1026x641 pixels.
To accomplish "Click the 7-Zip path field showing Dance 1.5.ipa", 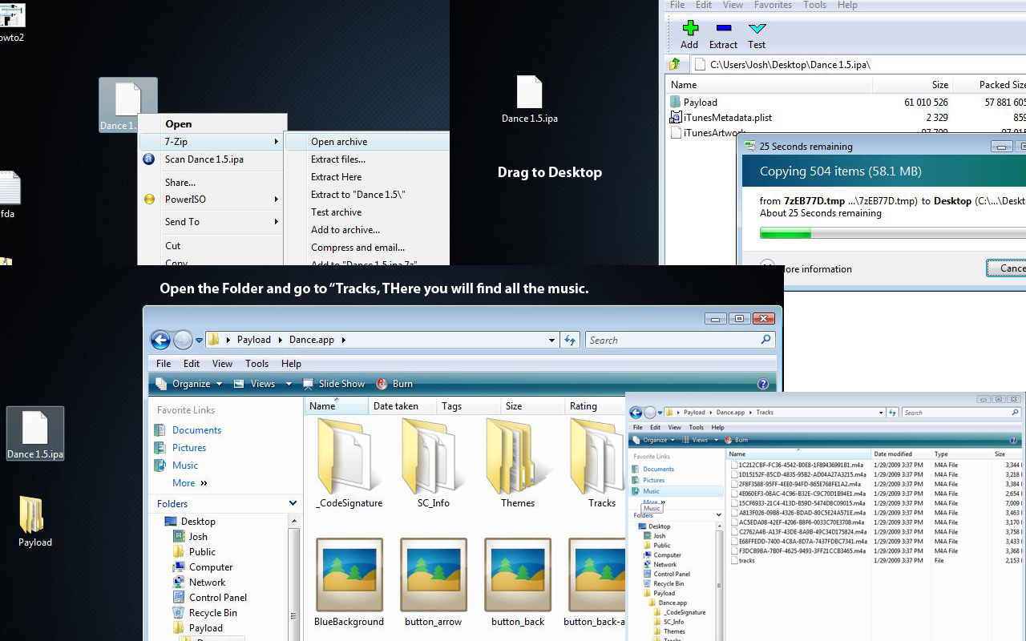I will (x=858, y=64).
